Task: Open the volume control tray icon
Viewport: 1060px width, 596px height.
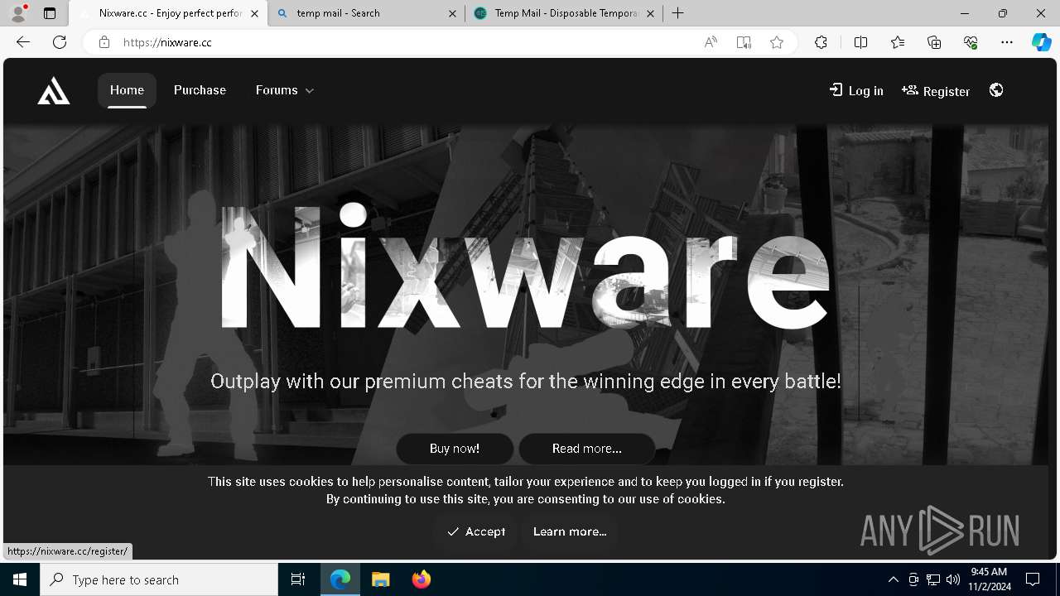Action: [953, 579]
